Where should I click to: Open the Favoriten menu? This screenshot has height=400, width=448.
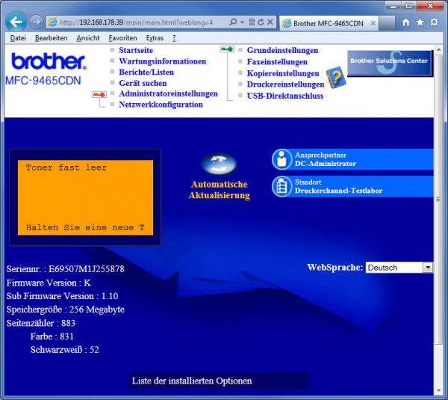[x=122, y=37]
